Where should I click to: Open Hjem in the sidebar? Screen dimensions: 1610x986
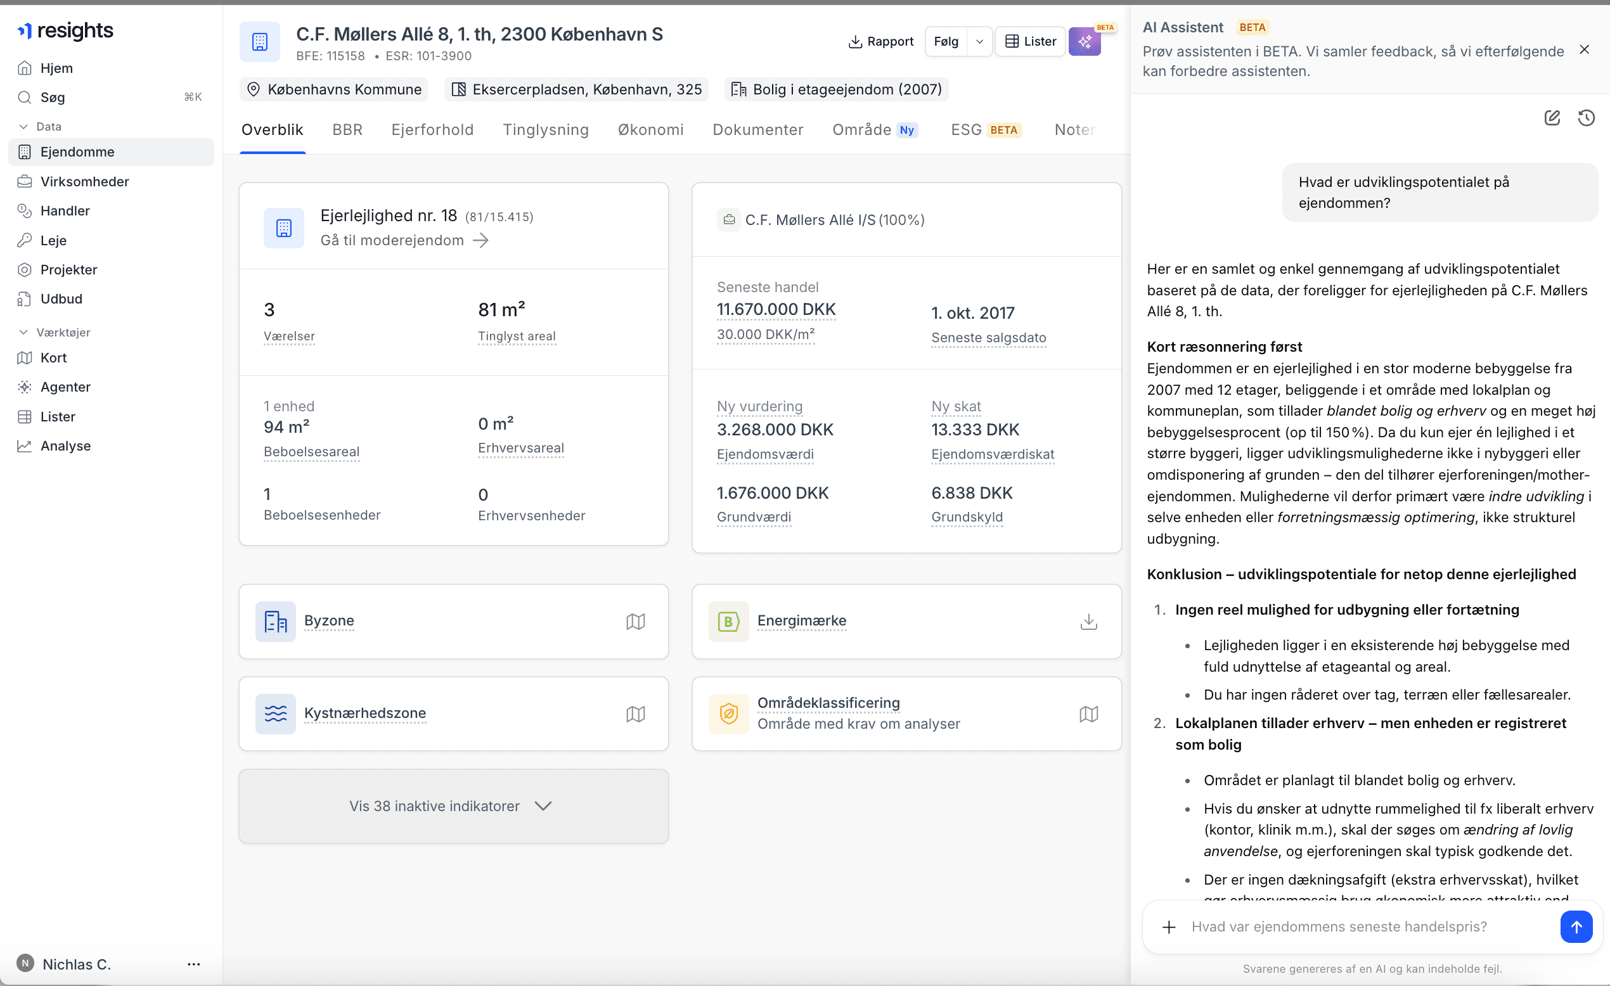coord(111,68)
